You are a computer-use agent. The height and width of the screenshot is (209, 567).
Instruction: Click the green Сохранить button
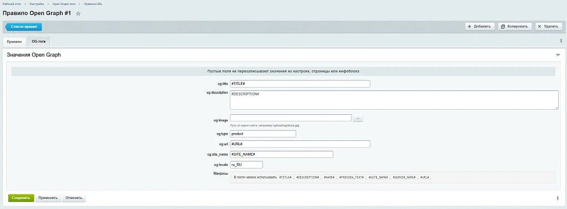coord(21,198)
